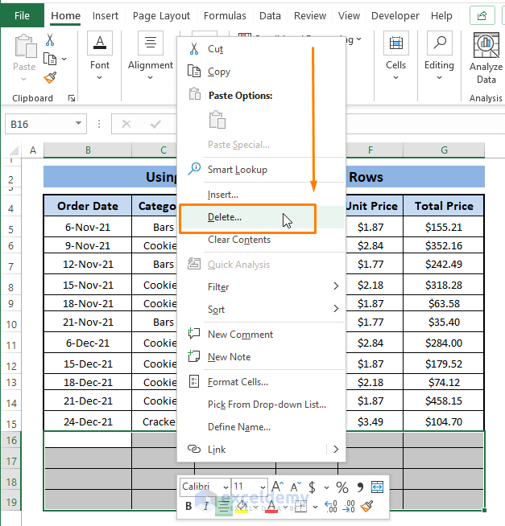
Task: Click Increase Font Size in mini toolbar
Action: click(x=277, y=487)
